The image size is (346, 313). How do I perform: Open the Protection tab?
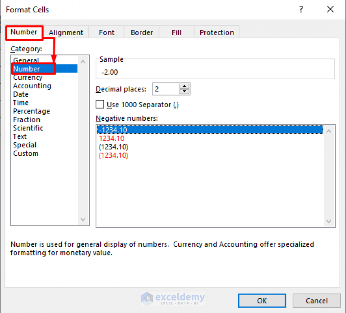(217, 32)
